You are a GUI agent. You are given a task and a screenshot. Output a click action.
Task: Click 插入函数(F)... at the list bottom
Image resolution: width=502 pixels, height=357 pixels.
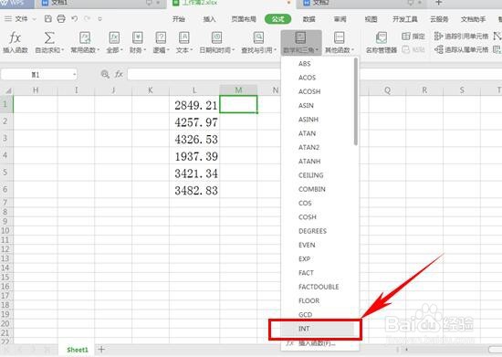coord(318,343)
